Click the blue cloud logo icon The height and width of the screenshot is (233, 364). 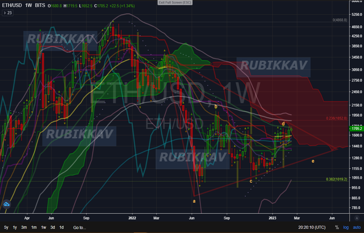point(7,205)
